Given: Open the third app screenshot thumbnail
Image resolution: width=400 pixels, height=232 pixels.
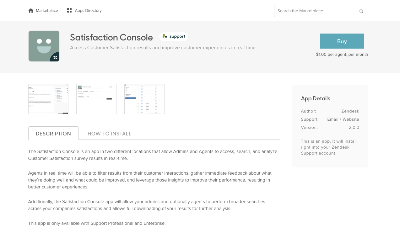Looking at the screenshot, I should point(144,99).
